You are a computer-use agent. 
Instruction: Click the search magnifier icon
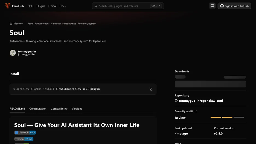tap(96, 6)
